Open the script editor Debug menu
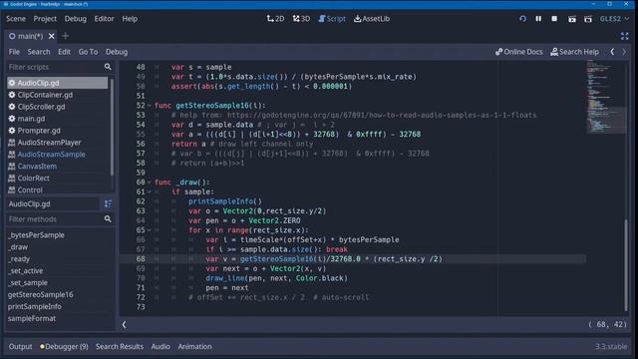Viewport: 638px width, 359px height. (117, 52)
